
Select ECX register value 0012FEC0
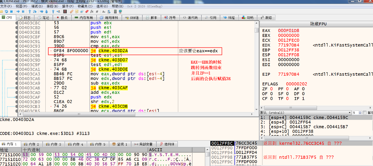288,40
